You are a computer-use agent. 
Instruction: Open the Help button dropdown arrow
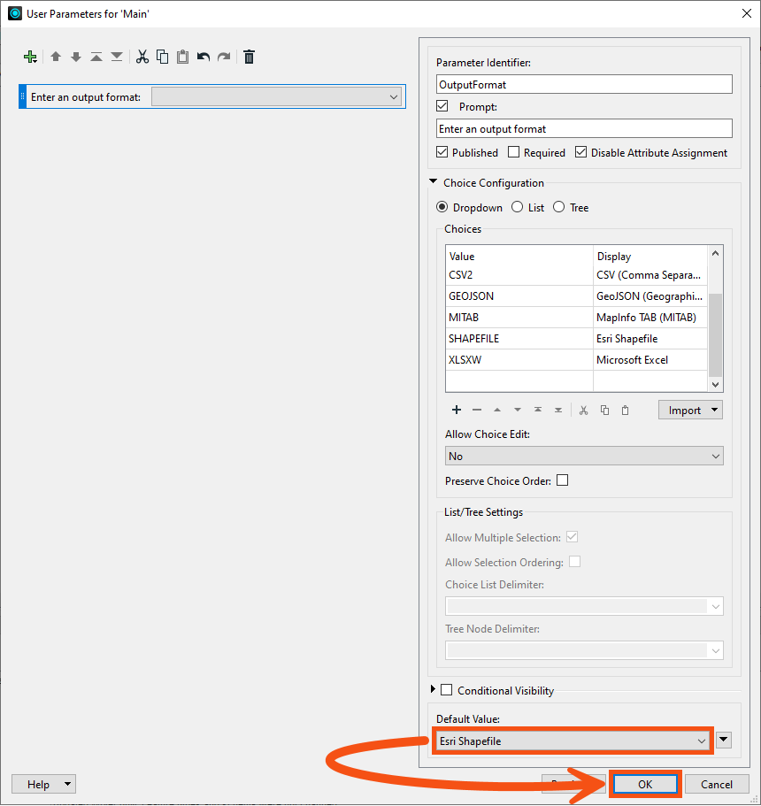tap(67, 784)
